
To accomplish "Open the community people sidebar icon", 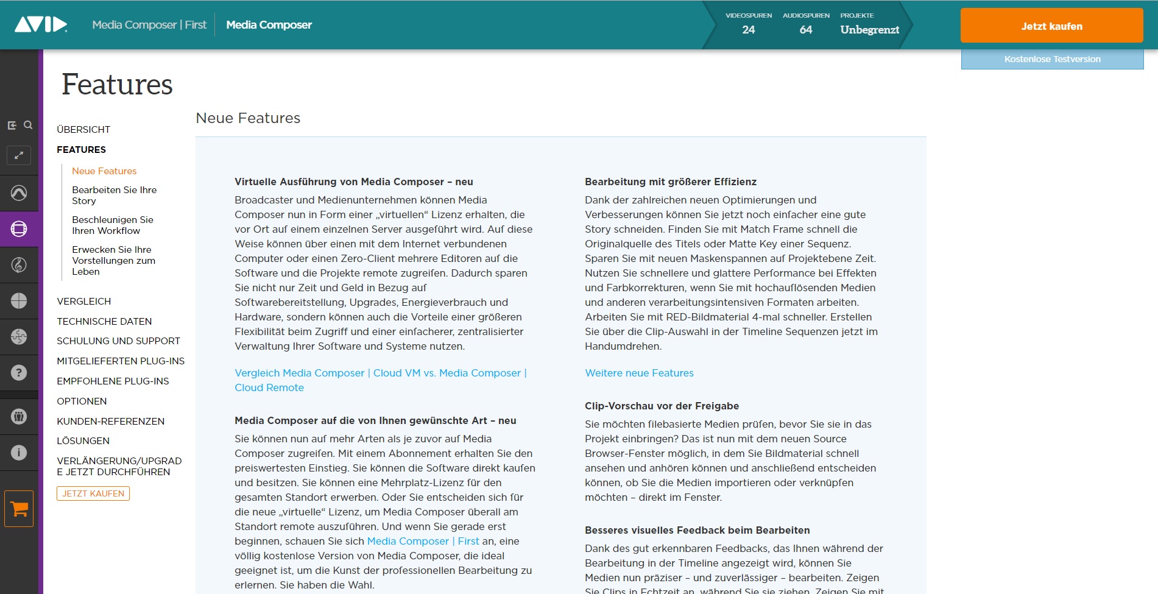I will click(19, 417).
